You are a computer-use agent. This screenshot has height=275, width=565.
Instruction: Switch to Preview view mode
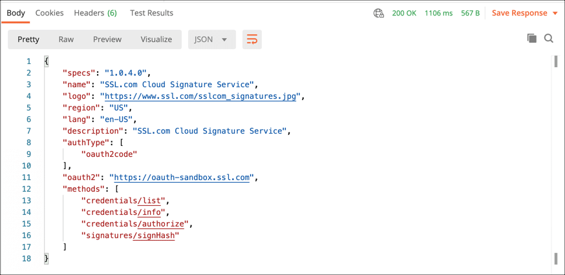(x=107, y=39)
